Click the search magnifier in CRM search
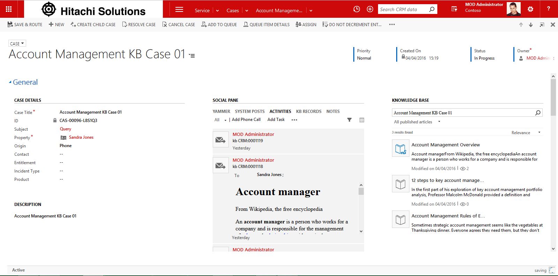 (x=432, y=9)
